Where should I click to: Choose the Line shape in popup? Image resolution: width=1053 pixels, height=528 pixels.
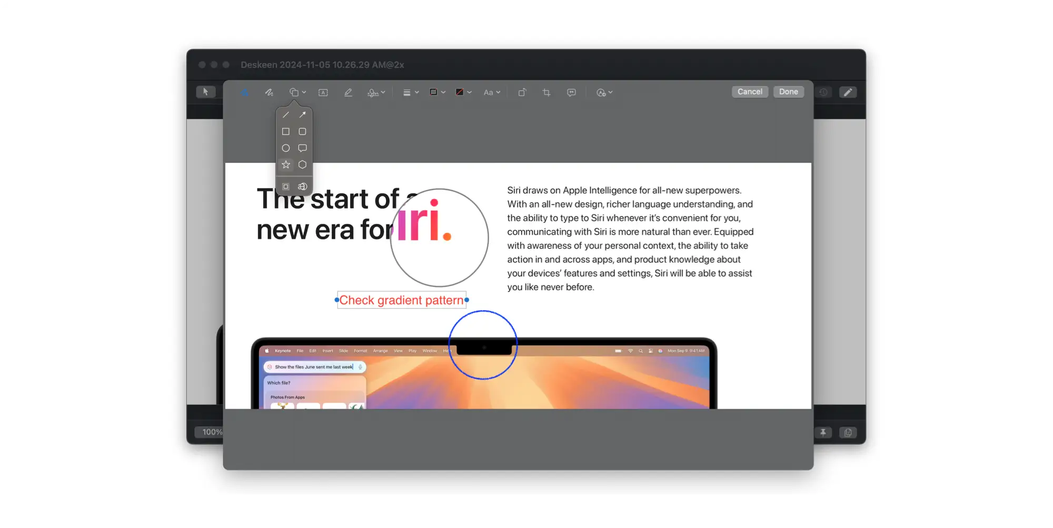[x=286, y=115]
